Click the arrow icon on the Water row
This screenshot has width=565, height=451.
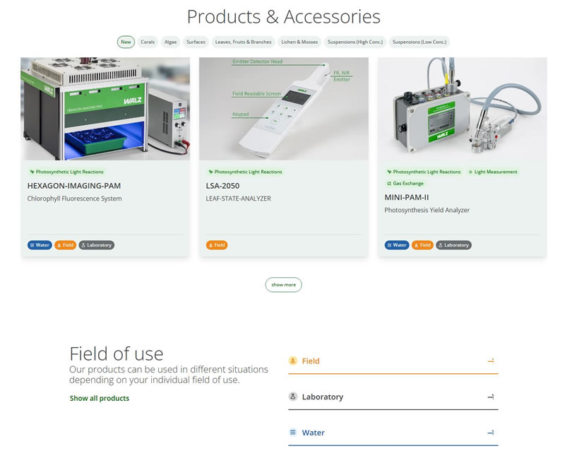[x=490, y=433]
